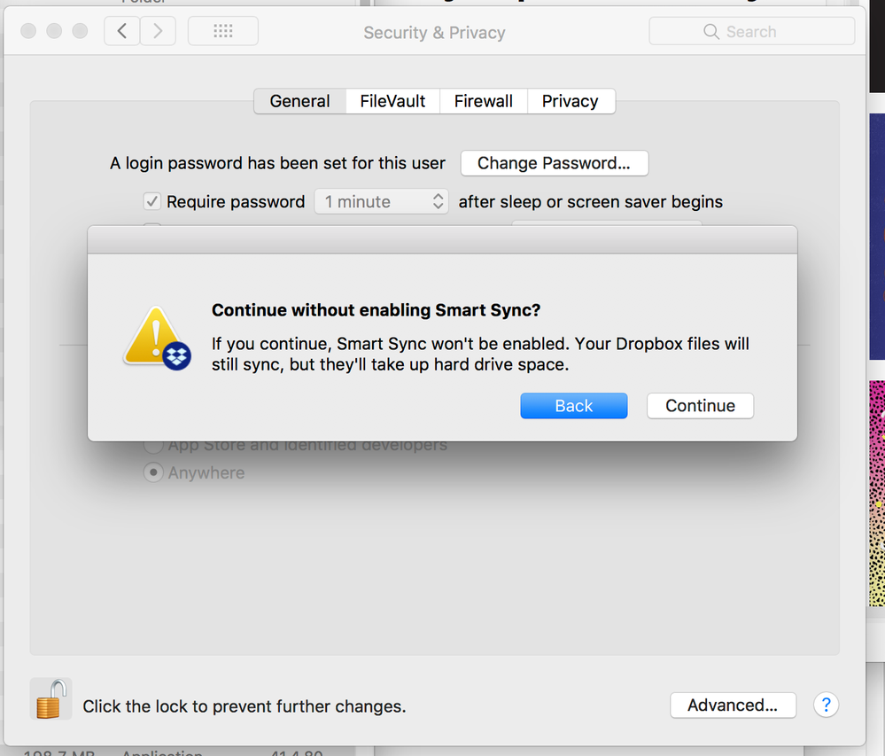Switch to the Firewall tab
Screen dimensions: 885x756
[x=483, y=101]
